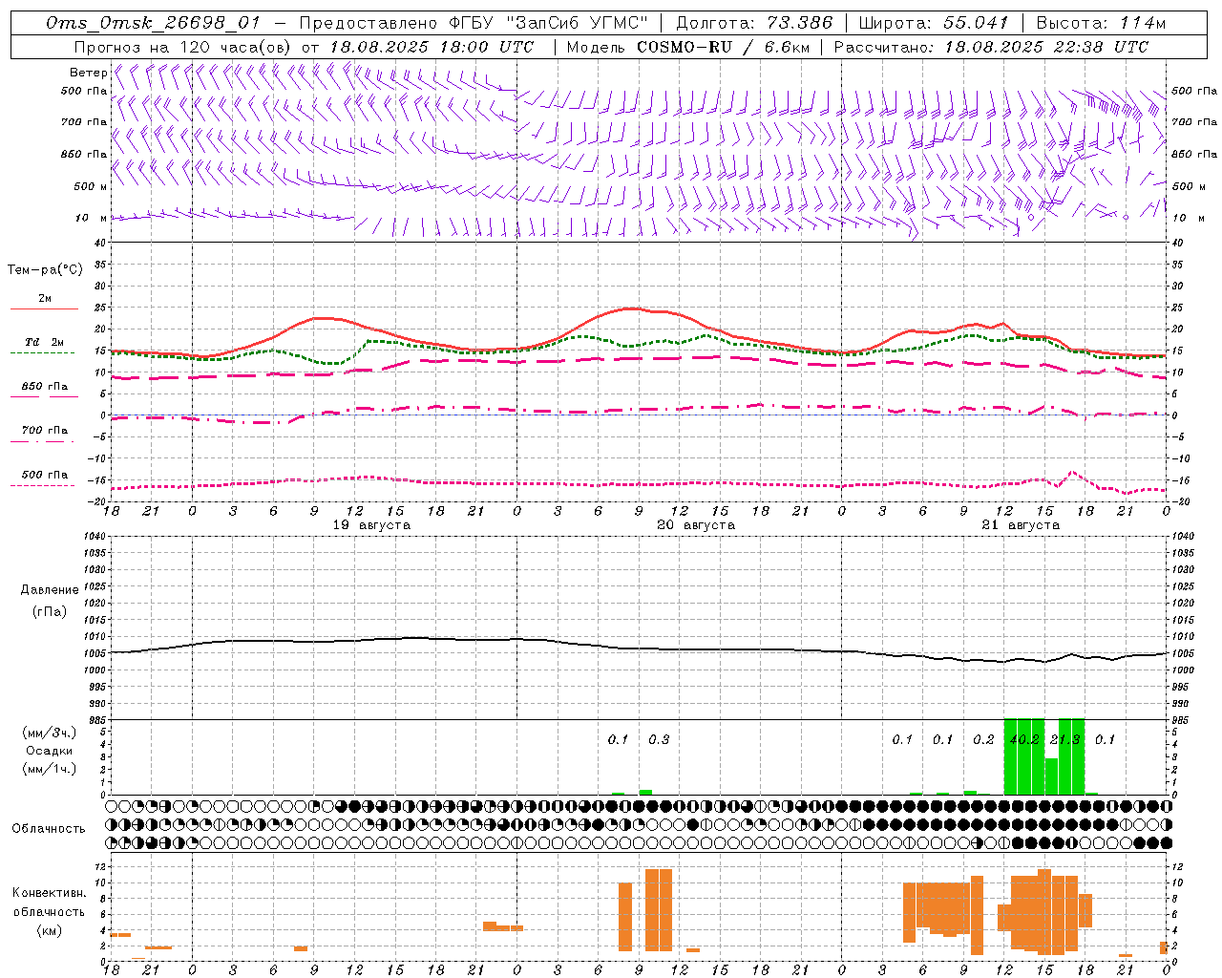Click the Облачность row label
1222x978 pixels.
(49, 828)
